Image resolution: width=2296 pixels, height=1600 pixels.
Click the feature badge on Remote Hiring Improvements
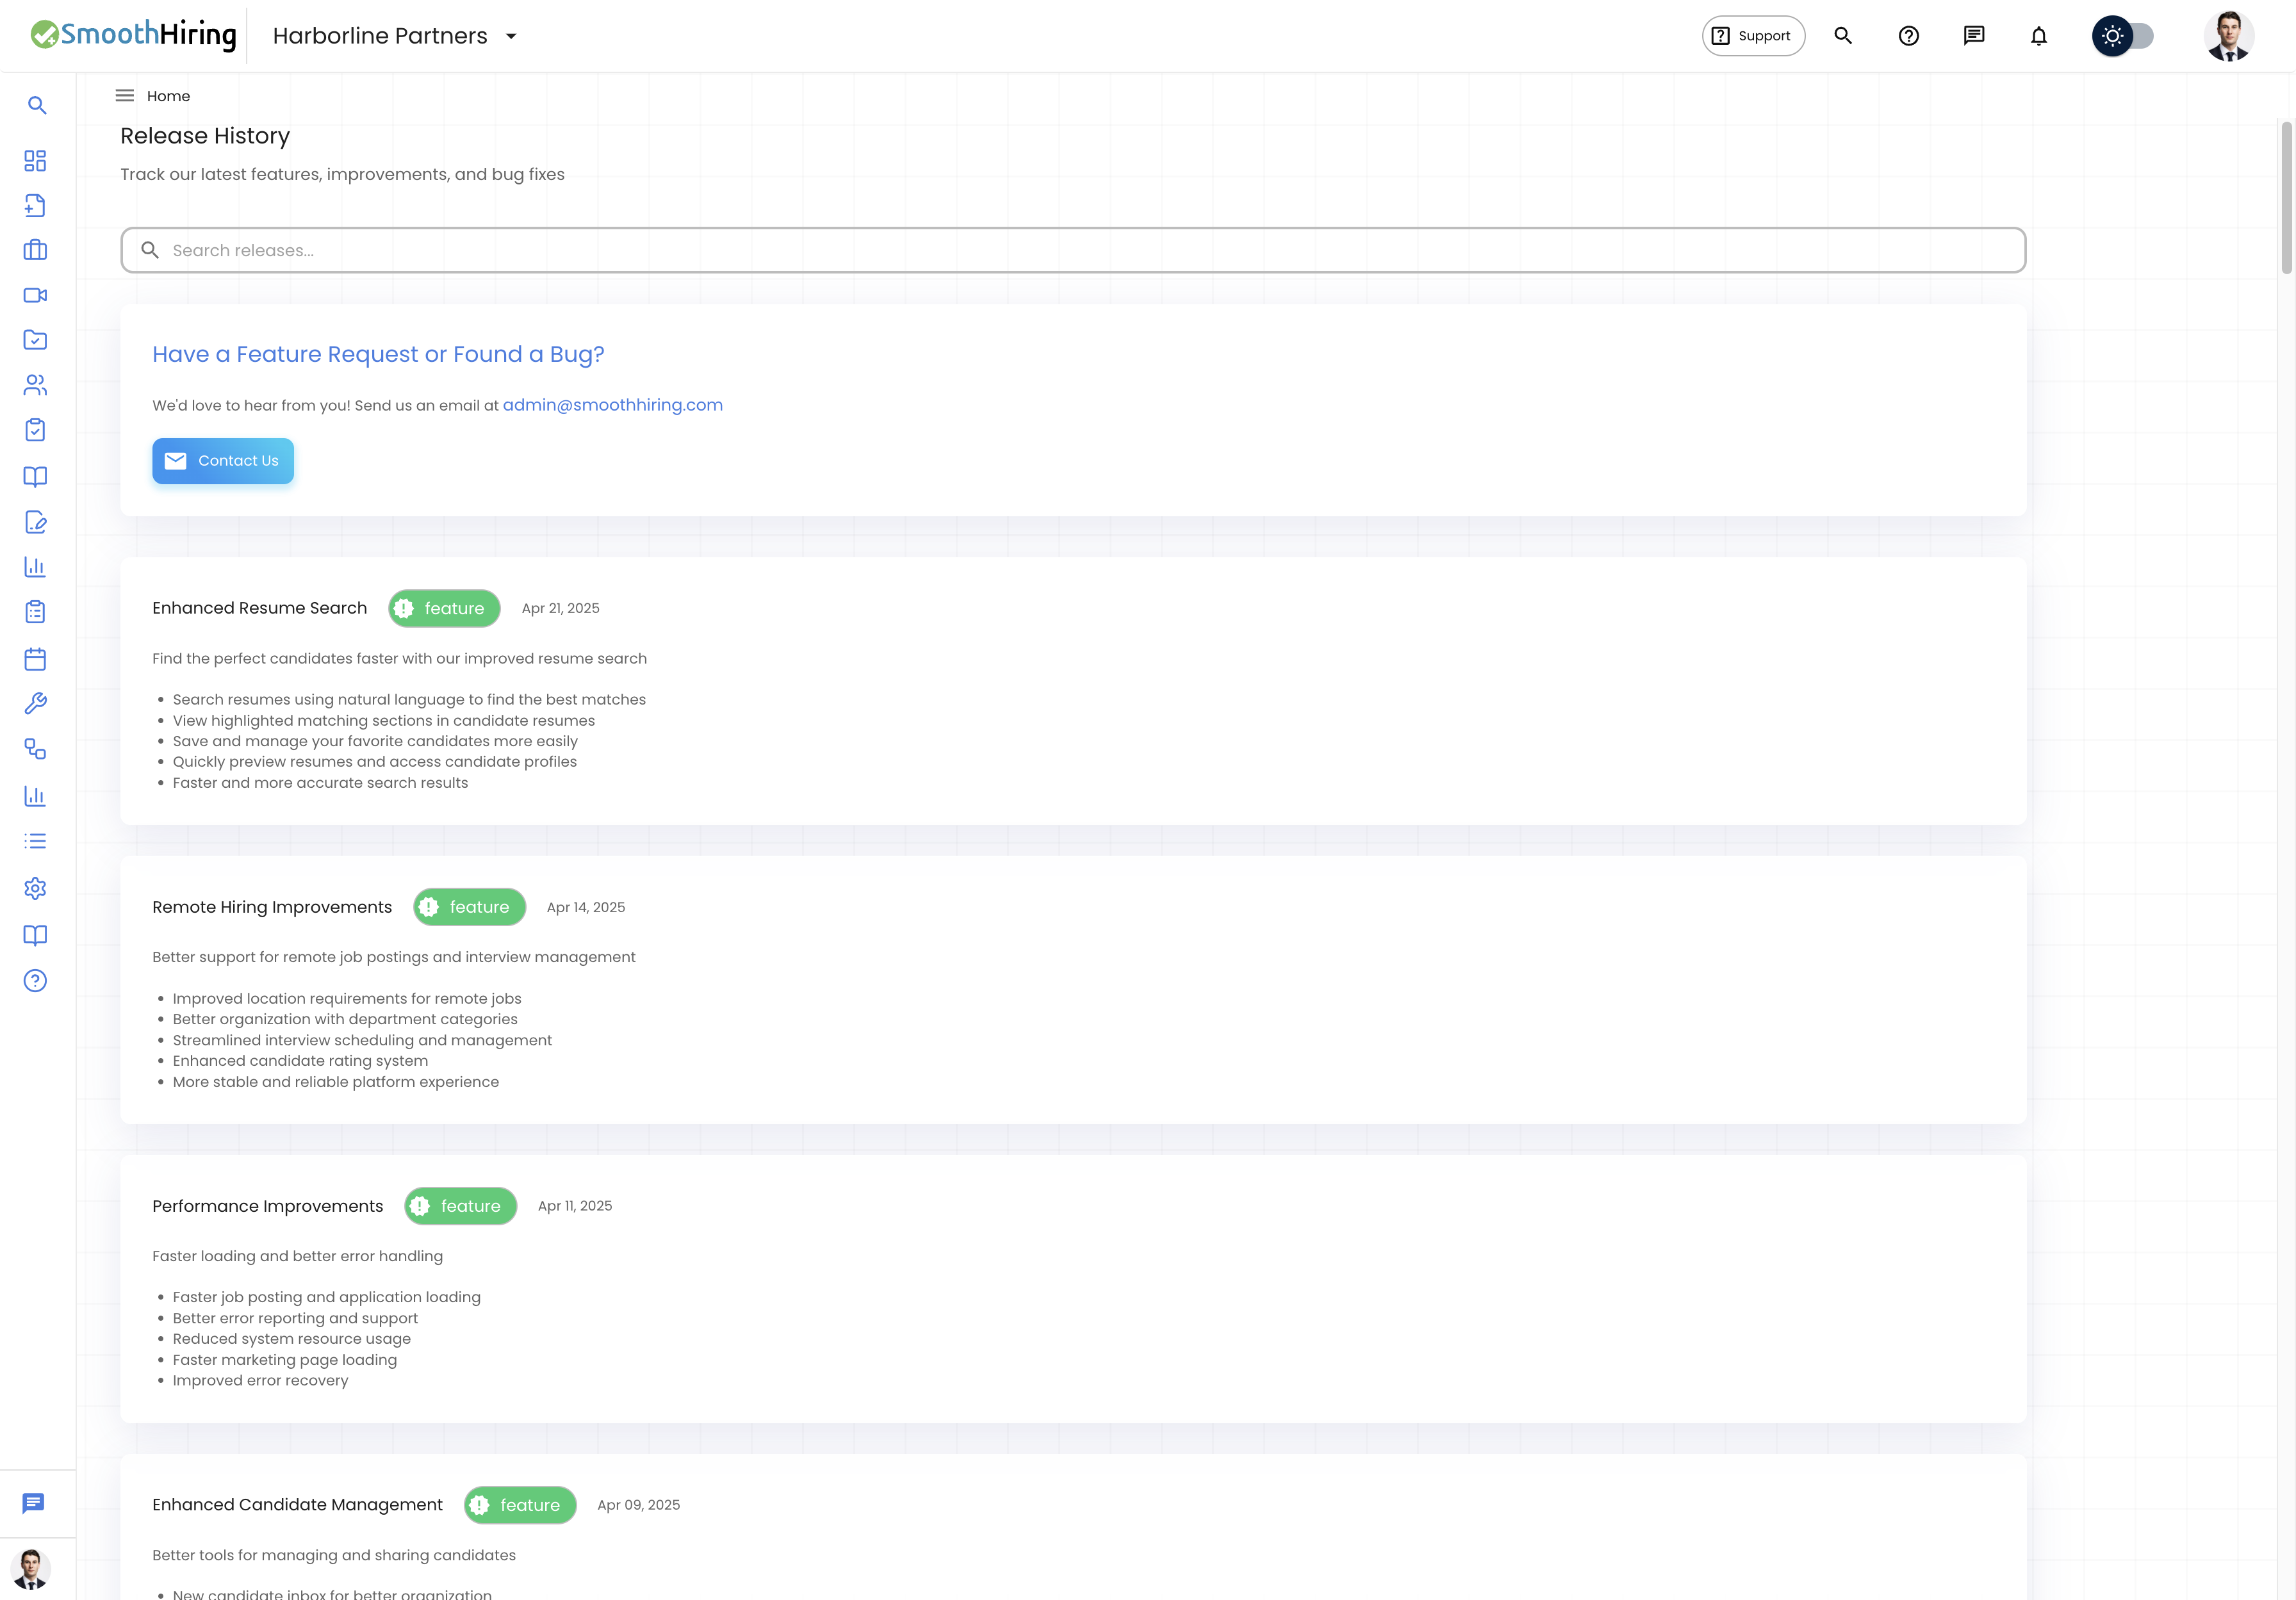click(469, 907)
